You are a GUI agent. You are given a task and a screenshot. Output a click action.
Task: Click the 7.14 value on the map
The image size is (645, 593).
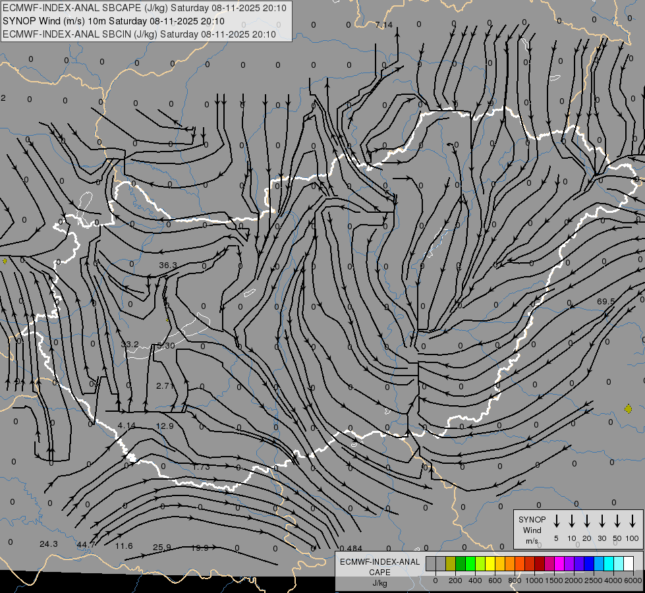(384, 25)
